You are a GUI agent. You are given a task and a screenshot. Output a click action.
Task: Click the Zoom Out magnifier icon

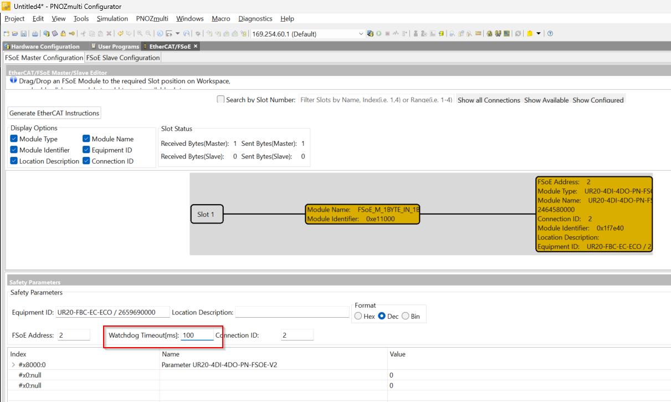[x=148, y=34]
